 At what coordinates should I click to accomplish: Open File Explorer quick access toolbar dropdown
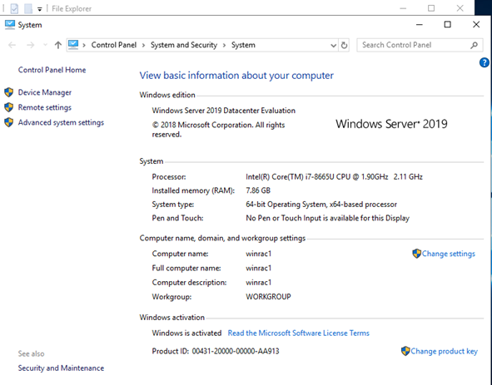click(39, 9)
